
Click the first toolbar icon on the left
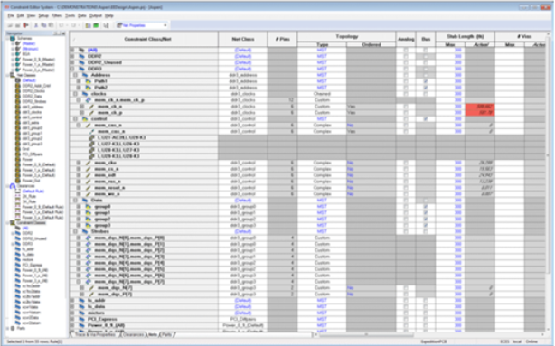[x=10, y=25]
